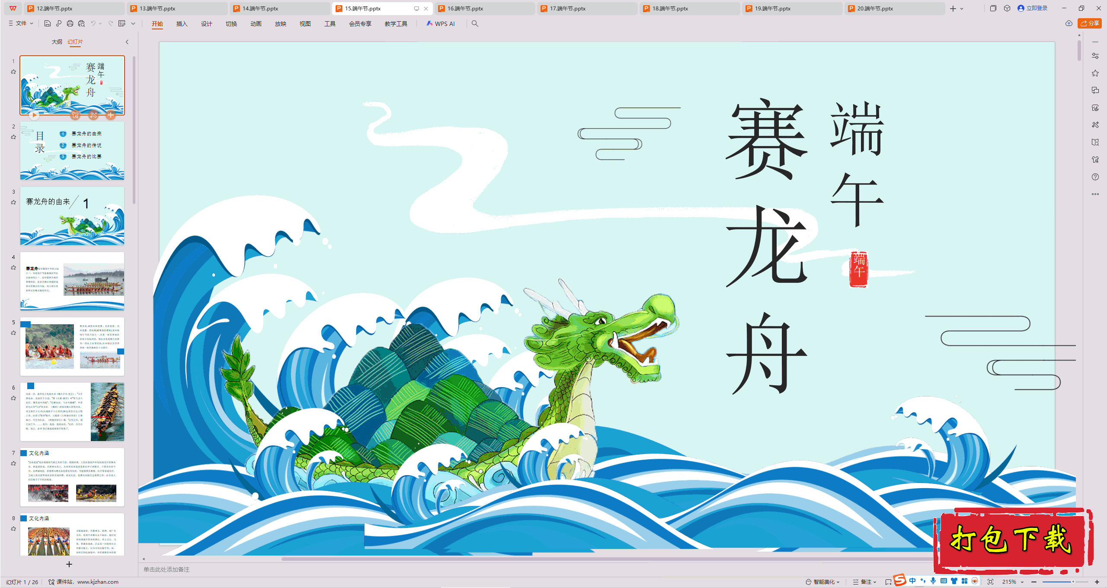
Task: Play slide 1 from its thumbnail button
Action: click(x=34, y=115)
